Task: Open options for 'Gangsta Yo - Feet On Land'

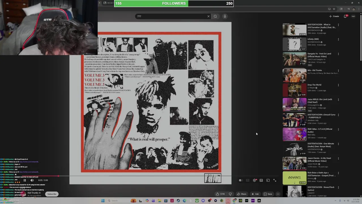Action: pyautogui.click(x=338, y=54)
